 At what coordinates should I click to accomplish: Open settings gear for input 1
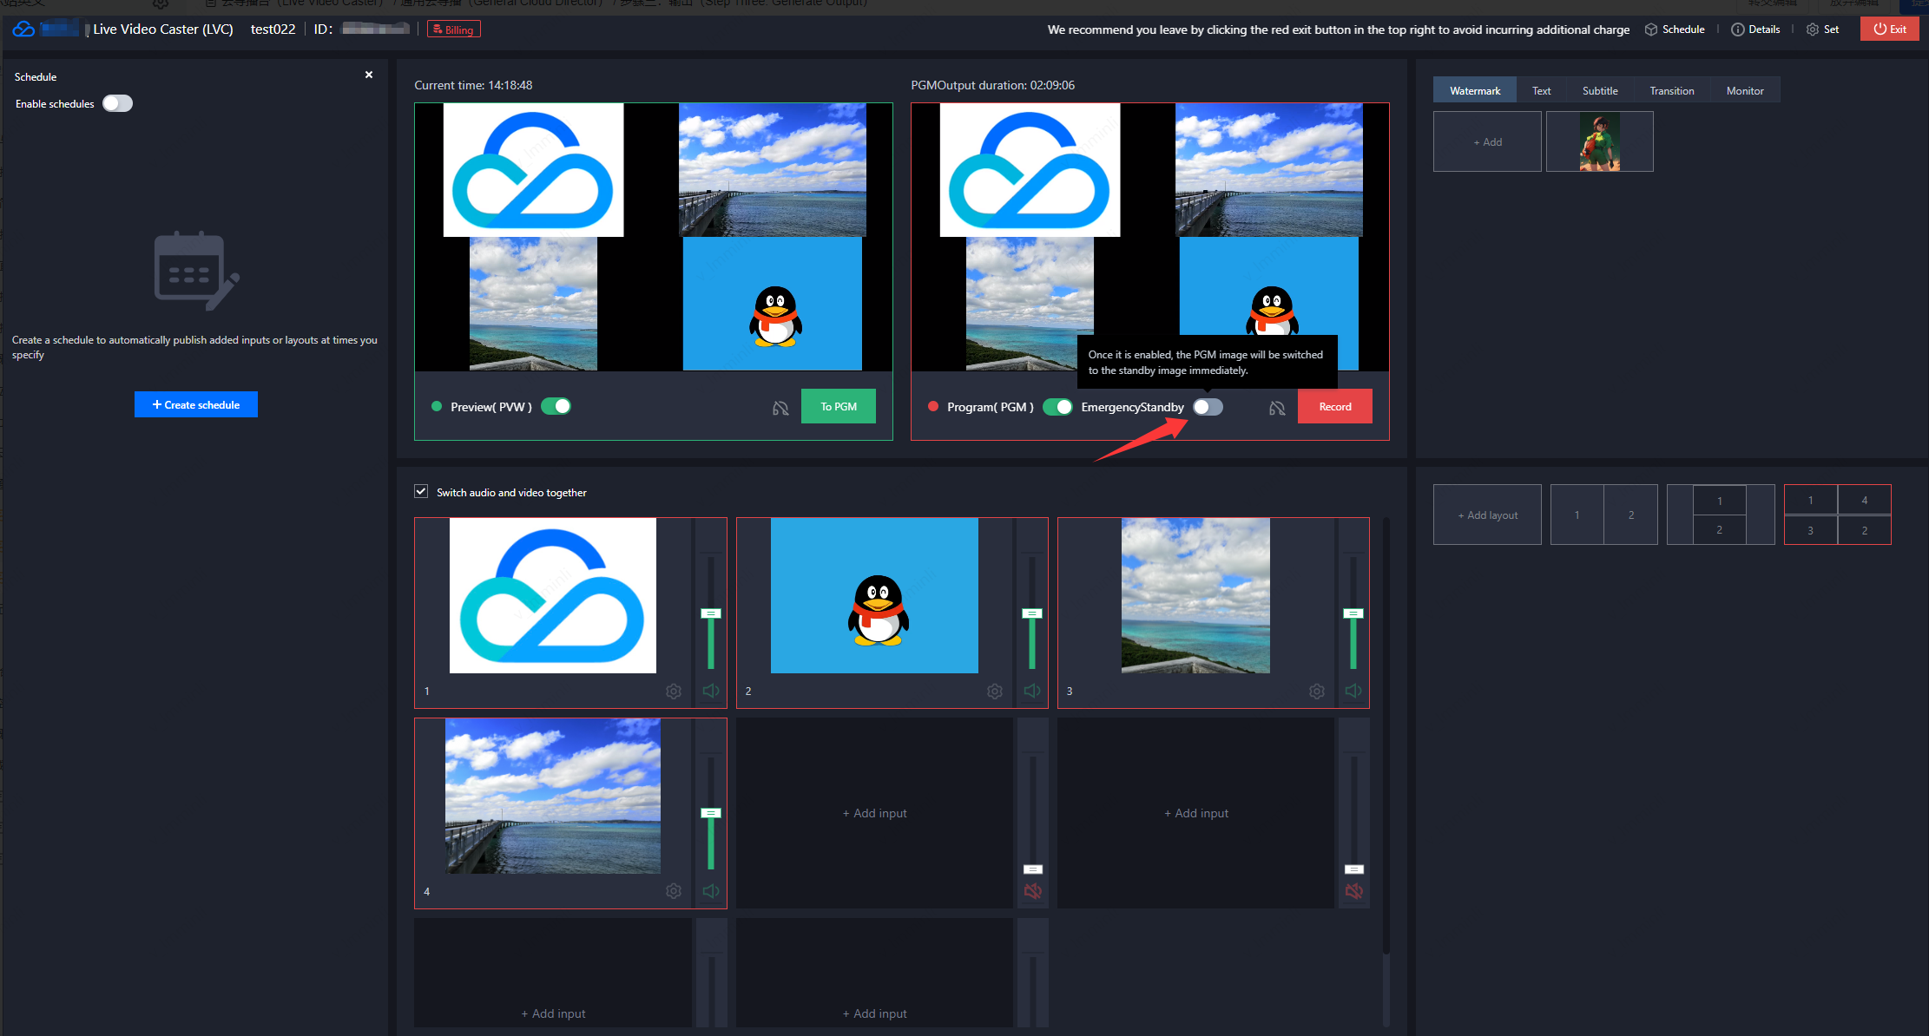(x=674, y=692)
